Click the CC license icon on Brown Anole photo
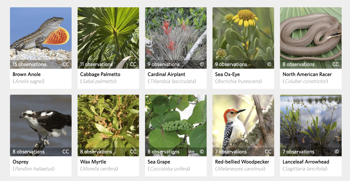The height and width of the screenshot is (181, 350). click(66, 64)
